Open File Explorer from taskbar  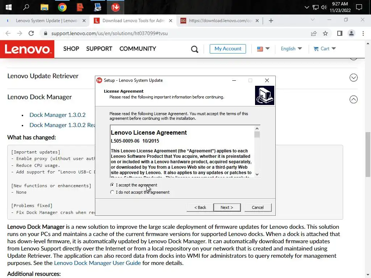[x=44, y=7]
